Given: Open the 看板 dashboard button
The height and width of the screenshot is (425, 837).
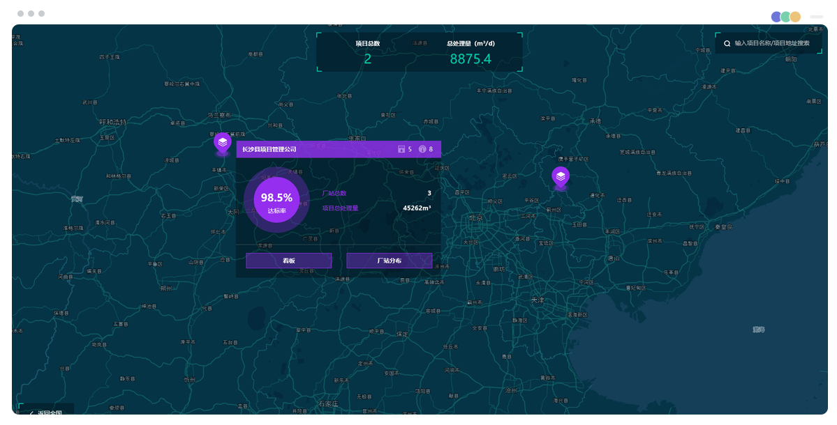Looking at the screenshot, I should 288,261.
